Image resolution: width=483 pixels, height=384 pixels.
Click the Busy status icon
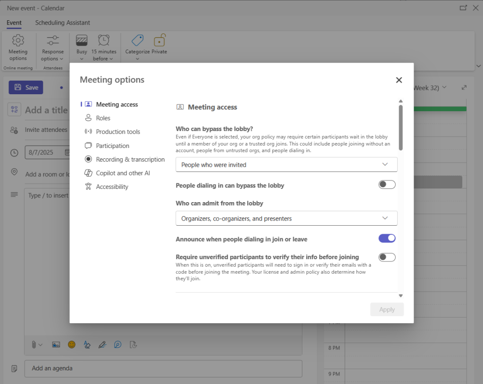click(x=82, y=41)
